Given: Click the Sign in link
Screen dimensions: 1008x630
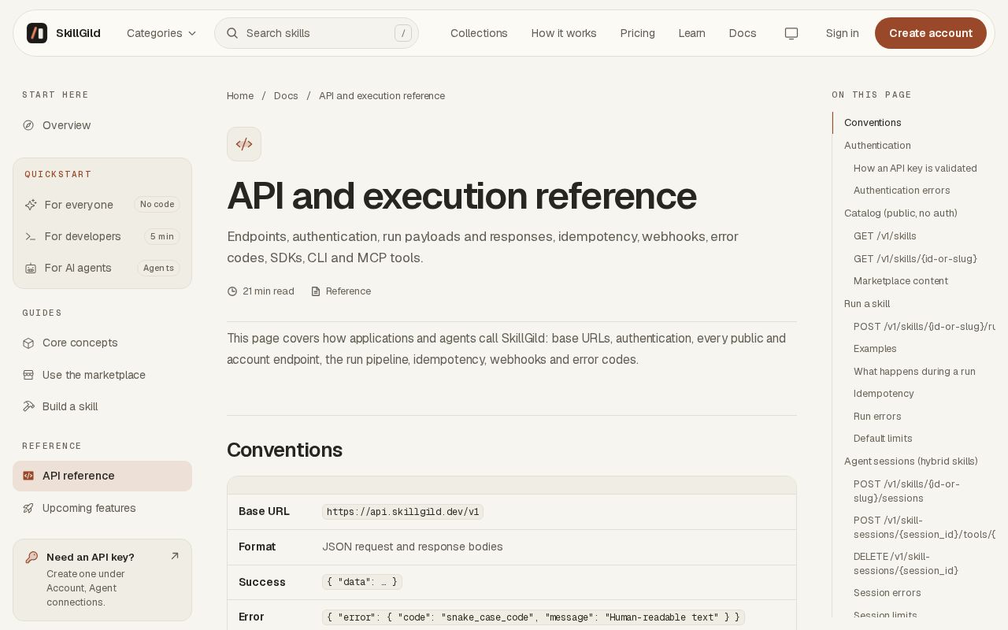Looking at the screenshot, I should pyautogui.click(x=843, y=33).
